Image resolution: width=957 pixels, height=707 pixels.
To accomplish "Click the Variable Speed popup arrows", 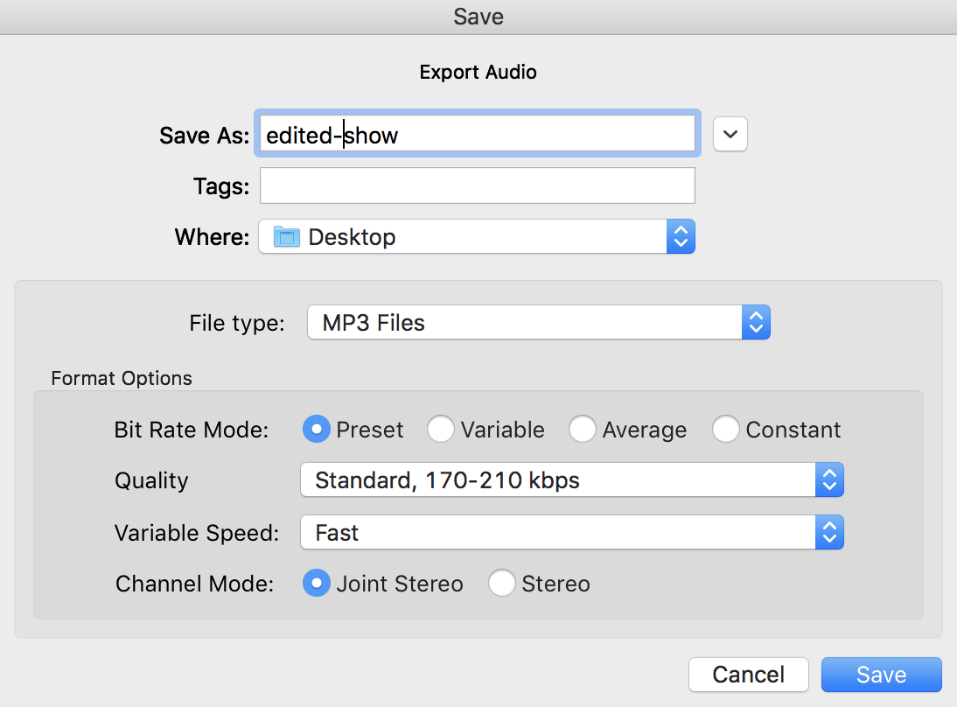I will pyautogui.click(x=829, y=533).
